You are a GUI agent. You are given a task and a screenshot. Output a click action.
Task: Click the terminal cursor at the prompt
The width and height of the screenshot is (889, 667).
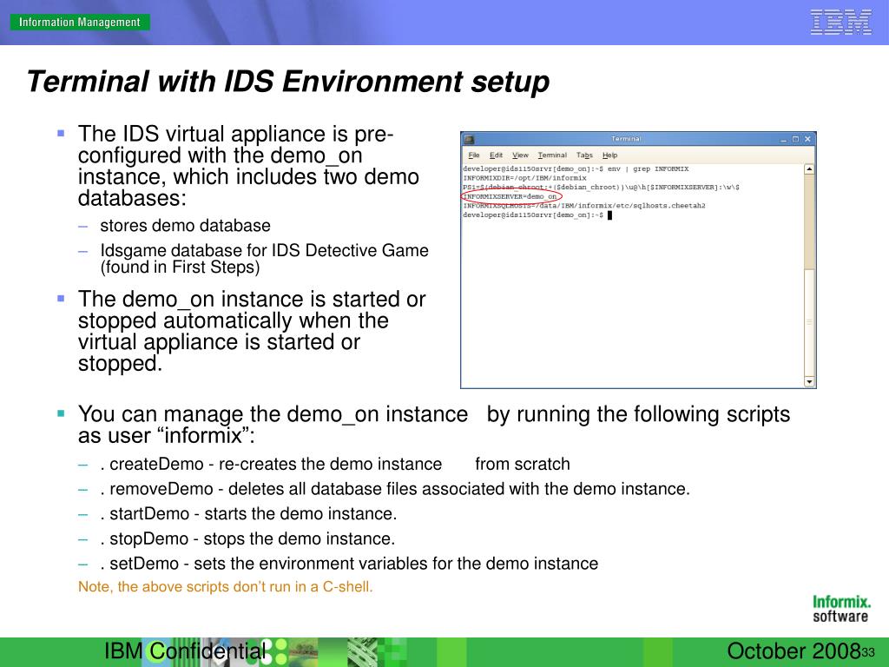pyautogui.click(x=610, y=215)
